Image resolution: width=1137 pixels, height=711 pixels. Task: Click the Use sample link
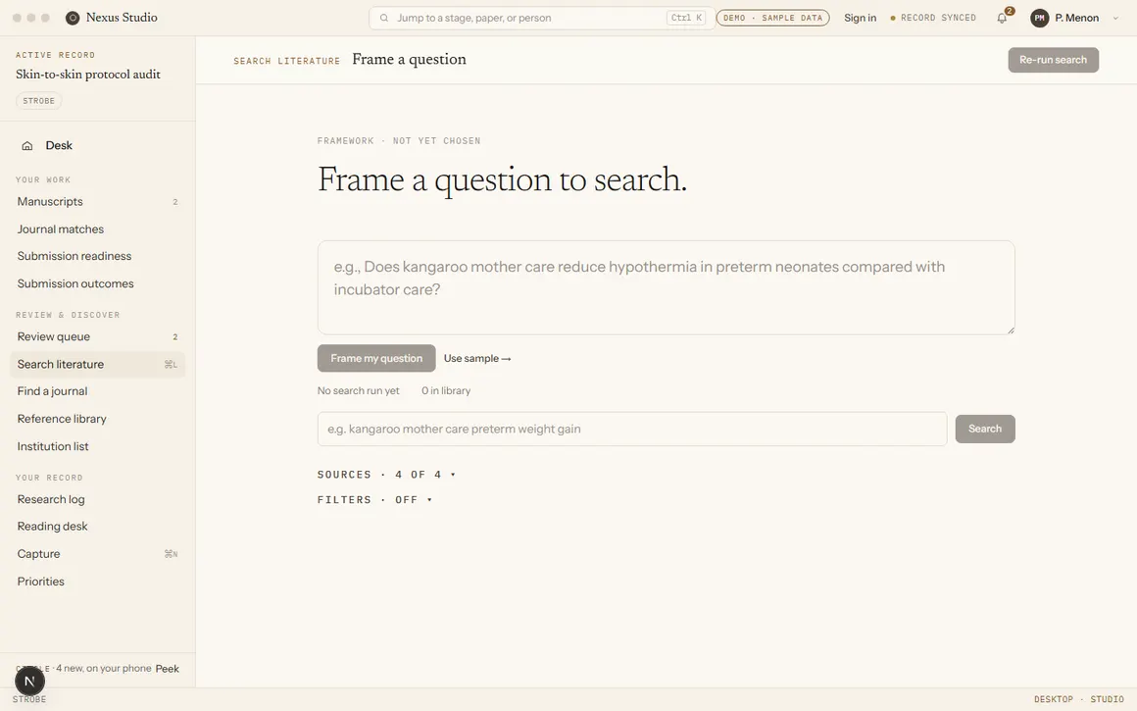click(x=477, y=358)
